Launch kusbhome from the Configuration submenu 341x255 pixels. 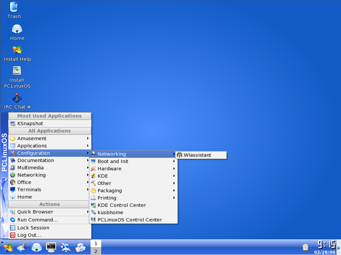[x=134, y=212]
